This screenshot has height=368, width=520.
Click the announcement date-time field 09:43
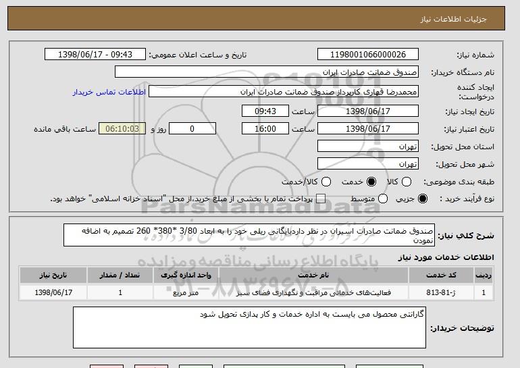pos(95,55)
